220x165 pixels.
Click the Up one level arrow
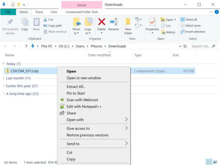tap(26, 46)
